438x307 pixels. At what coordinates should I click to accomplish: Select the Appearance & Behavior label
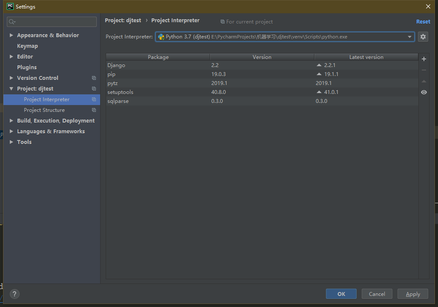tap(48, 35)
